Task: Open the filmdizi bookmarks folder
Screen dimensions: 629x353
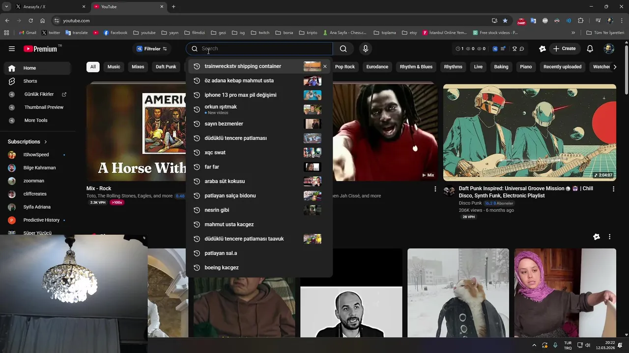Action: tap(195, 33)
